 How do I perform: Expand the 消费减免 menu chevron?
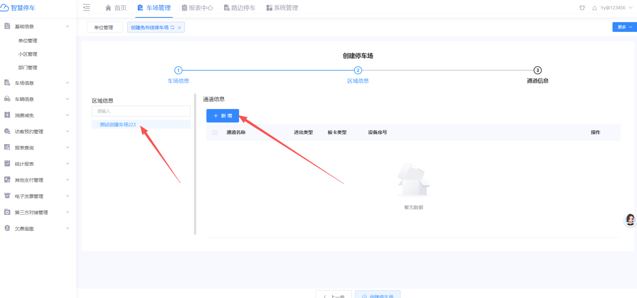67,115
